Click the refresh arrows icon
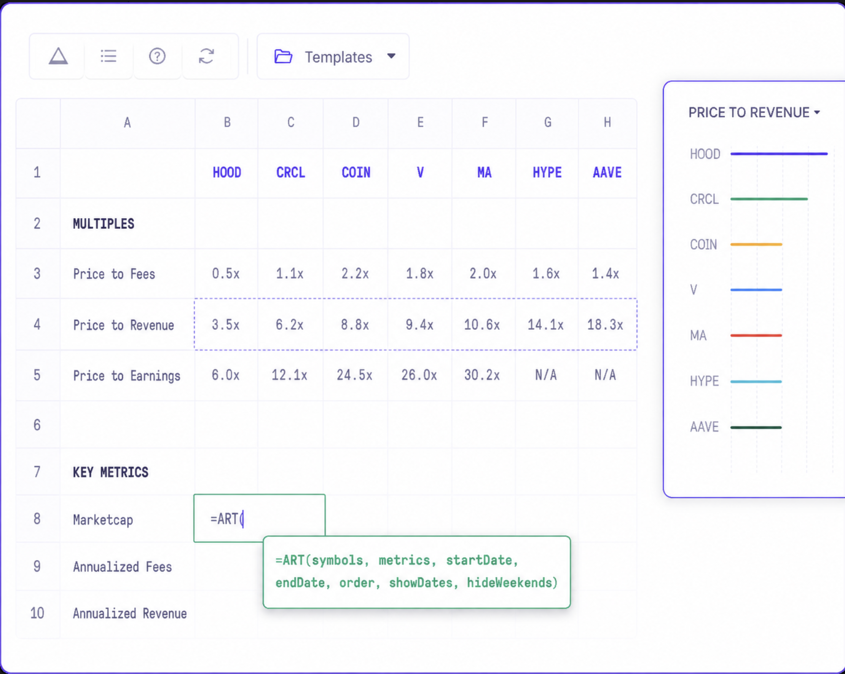 click(206, 56)
